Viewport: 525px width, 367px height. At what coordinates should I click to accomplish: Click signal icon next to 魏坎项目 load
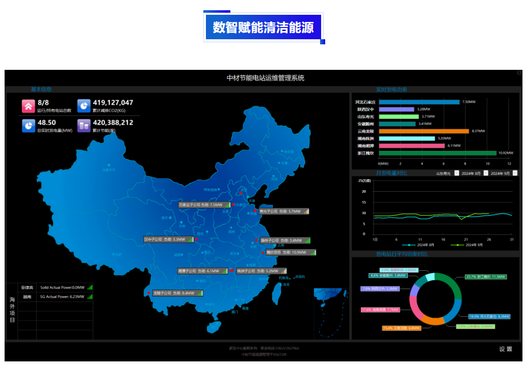[x=311, y=252]
